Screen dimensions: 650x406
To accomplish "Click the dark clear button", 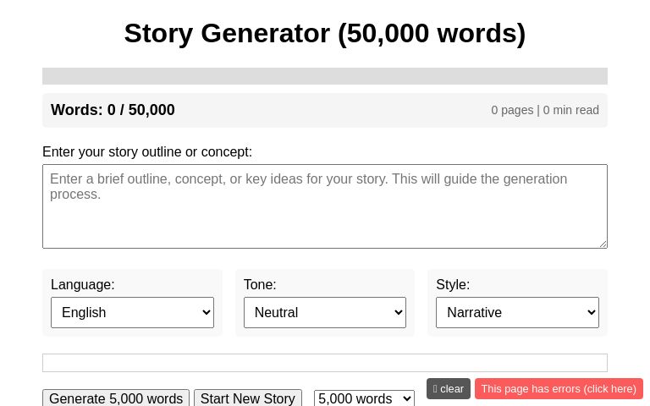I will click(x=449, y=389).
